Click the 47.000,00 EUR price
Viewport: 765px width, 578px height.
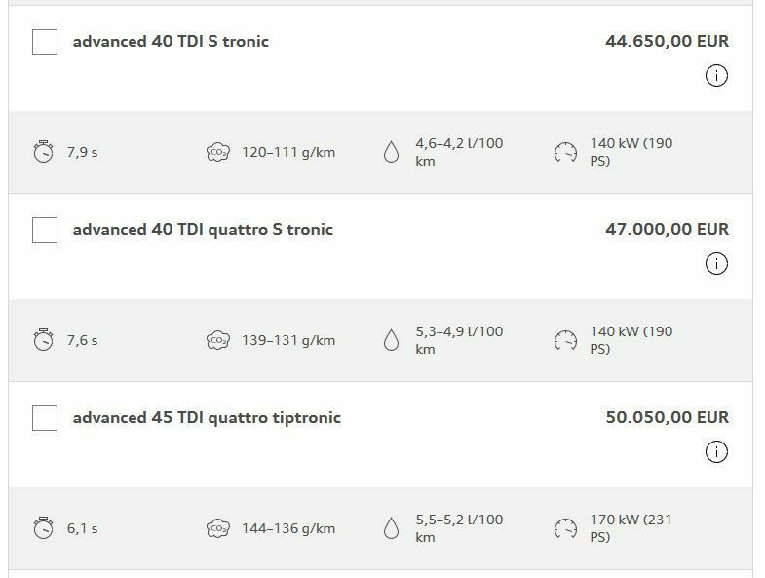coord(667,230)
